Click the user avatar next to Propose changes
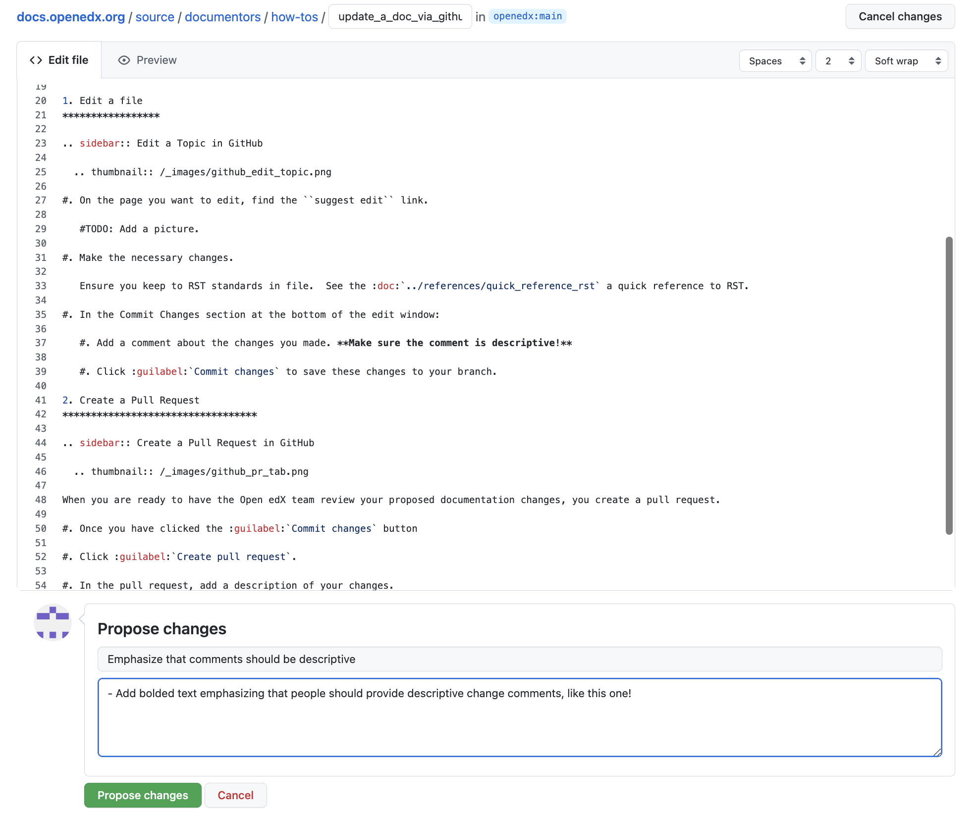 [x=53, y=622]
